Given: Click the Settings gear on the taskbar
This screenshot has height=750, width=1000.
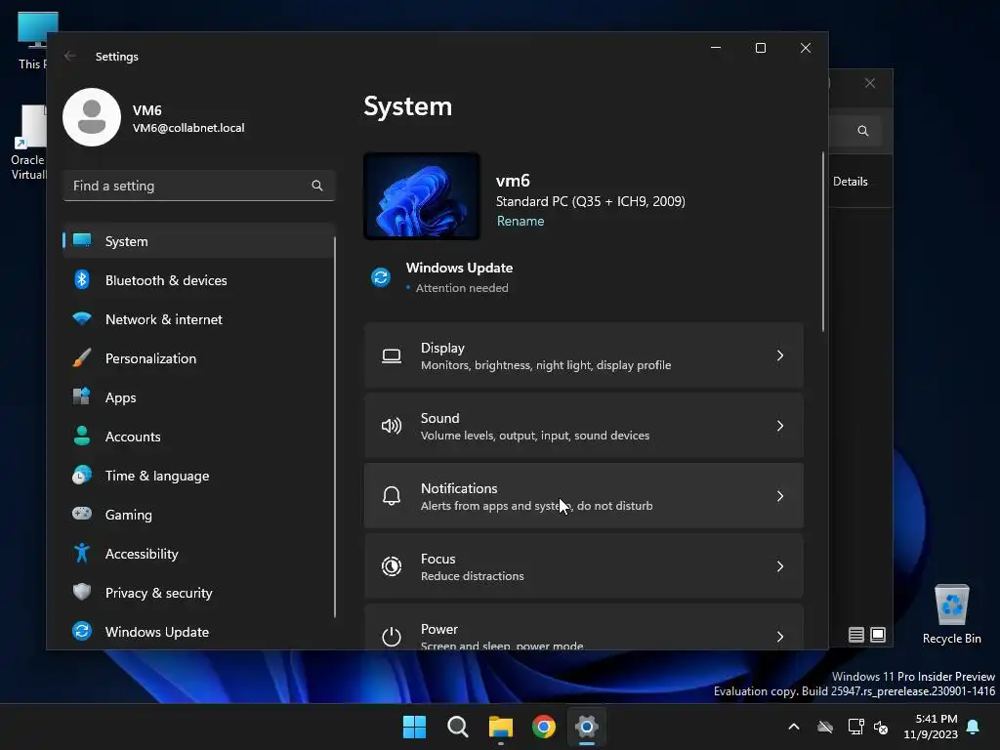Looking at the screenshot, I should click(x=587, y=727).
